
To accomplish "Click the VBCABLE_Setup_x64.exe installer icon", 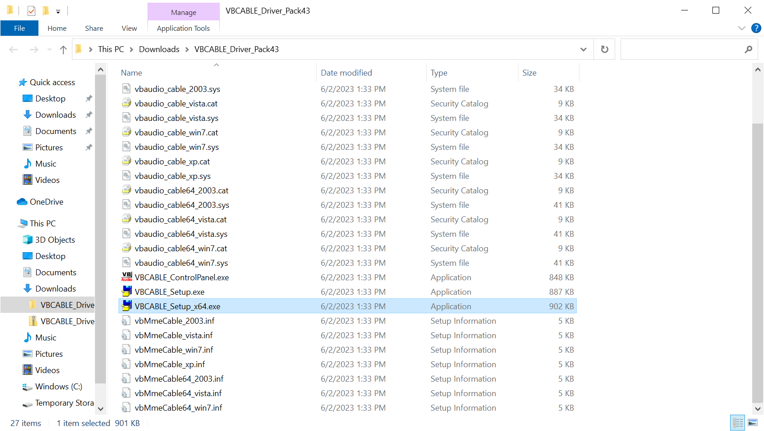I will [x=127, y=306].
